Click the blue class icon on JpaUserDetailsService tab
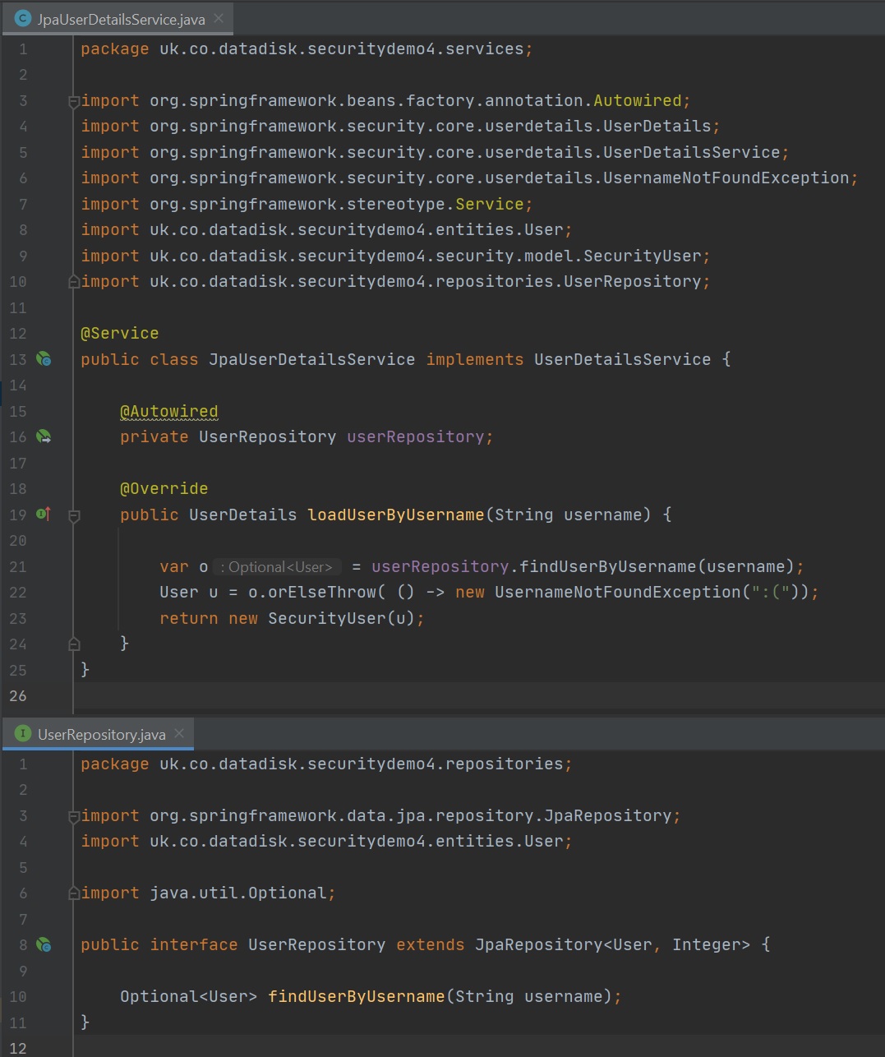Viewport: 885px width, 1057px height. [23, 19]
